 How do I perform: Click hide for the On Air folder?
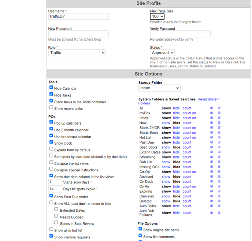(x=176, y=186)
